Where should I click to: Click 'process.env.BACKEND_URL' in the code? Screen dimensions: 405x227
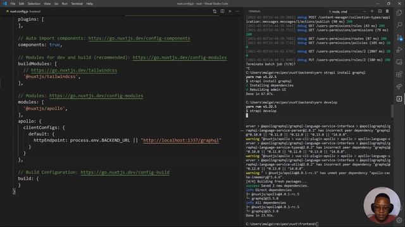click(100, 140)
